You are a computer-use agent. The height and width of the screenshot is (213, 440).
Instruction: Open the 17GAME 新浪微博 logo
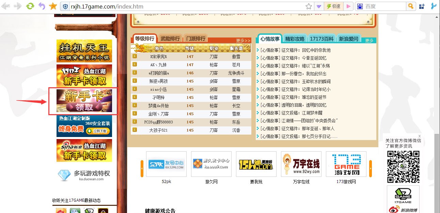[403, 200]
